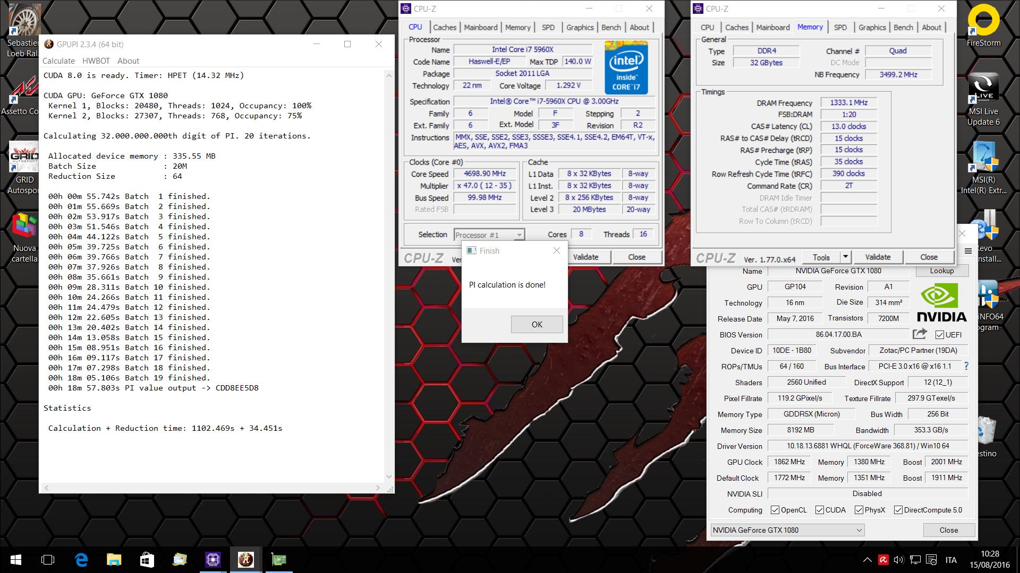Open MSI Intel Extreme Tuning shortcut
The image size is (1020, 573).
pos(983,168)
